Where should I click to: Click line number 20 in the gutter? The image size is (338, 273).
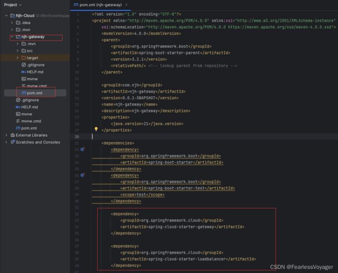77,136
